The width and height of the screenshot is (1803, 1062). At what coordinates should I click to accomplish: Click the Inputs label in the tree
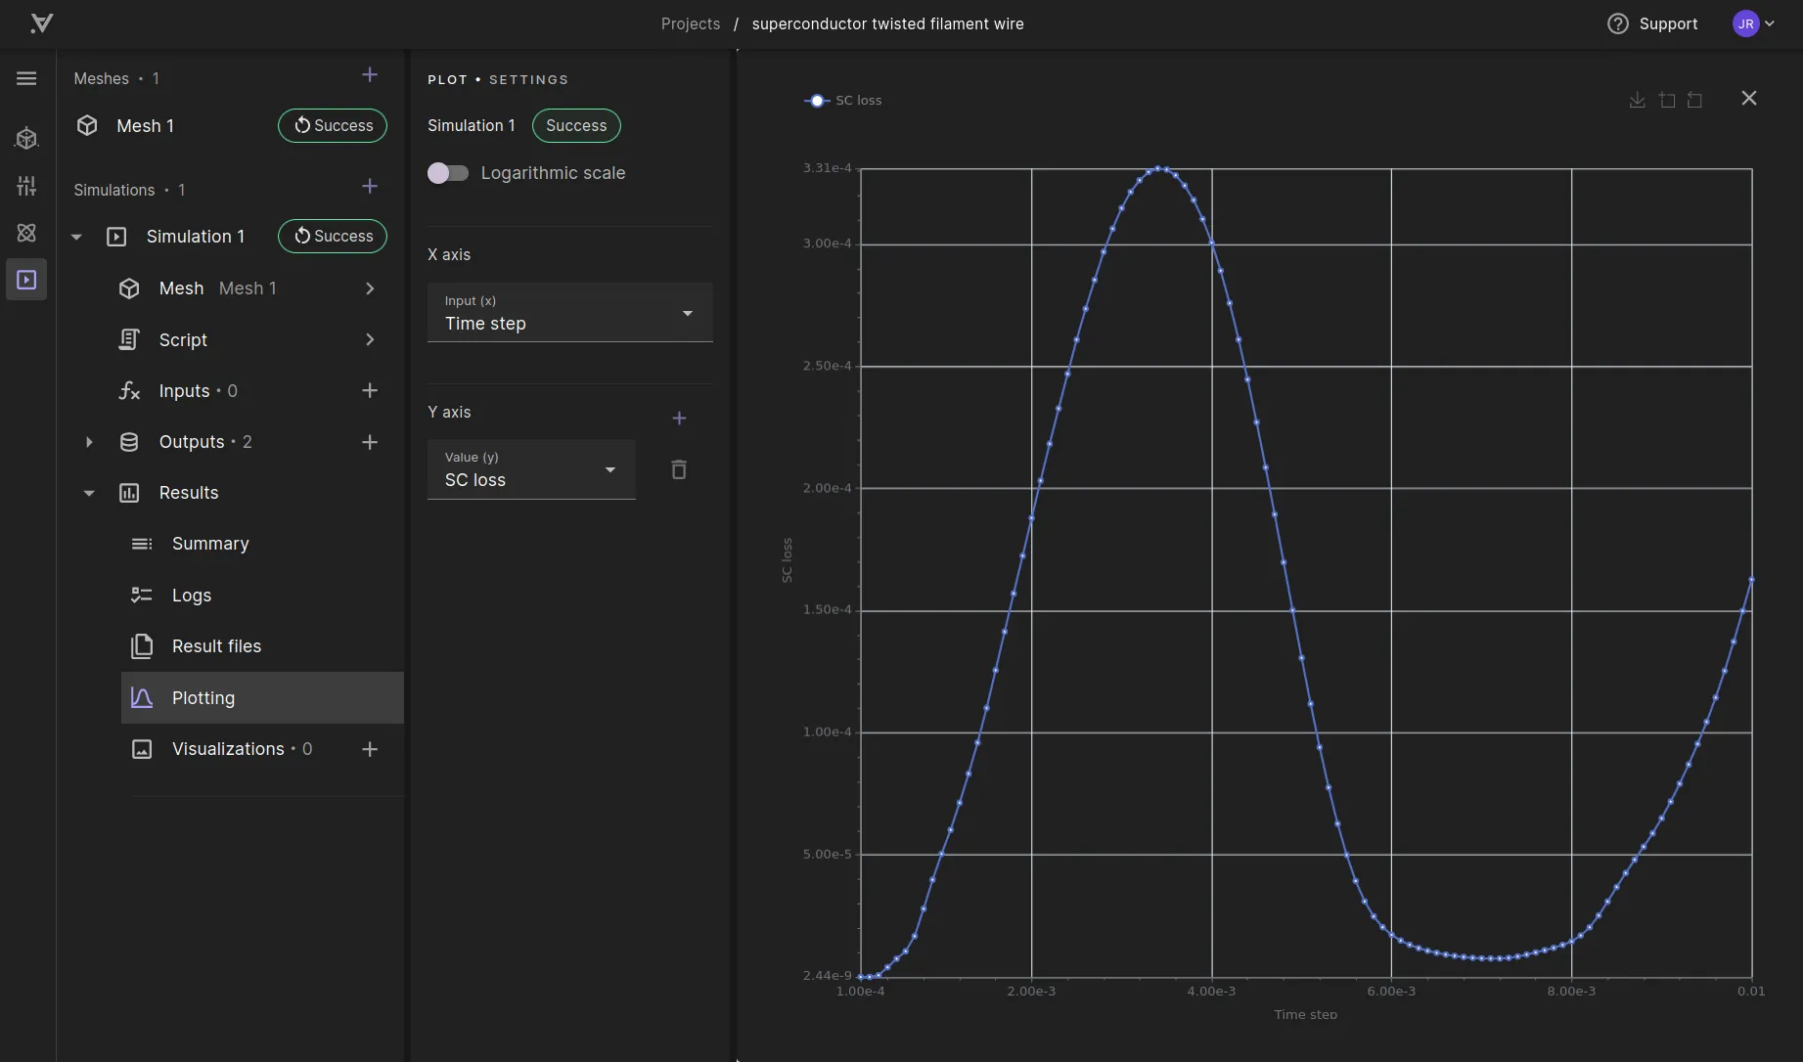185,391
